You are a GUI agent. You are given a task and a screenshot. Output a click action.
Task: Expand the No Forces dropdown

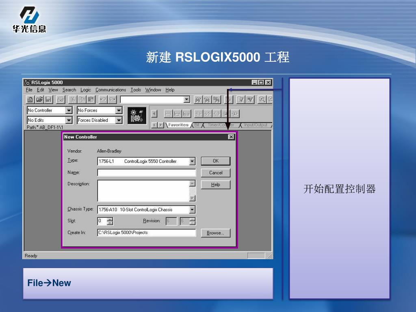pyautogui.click(x=119, y=110)
